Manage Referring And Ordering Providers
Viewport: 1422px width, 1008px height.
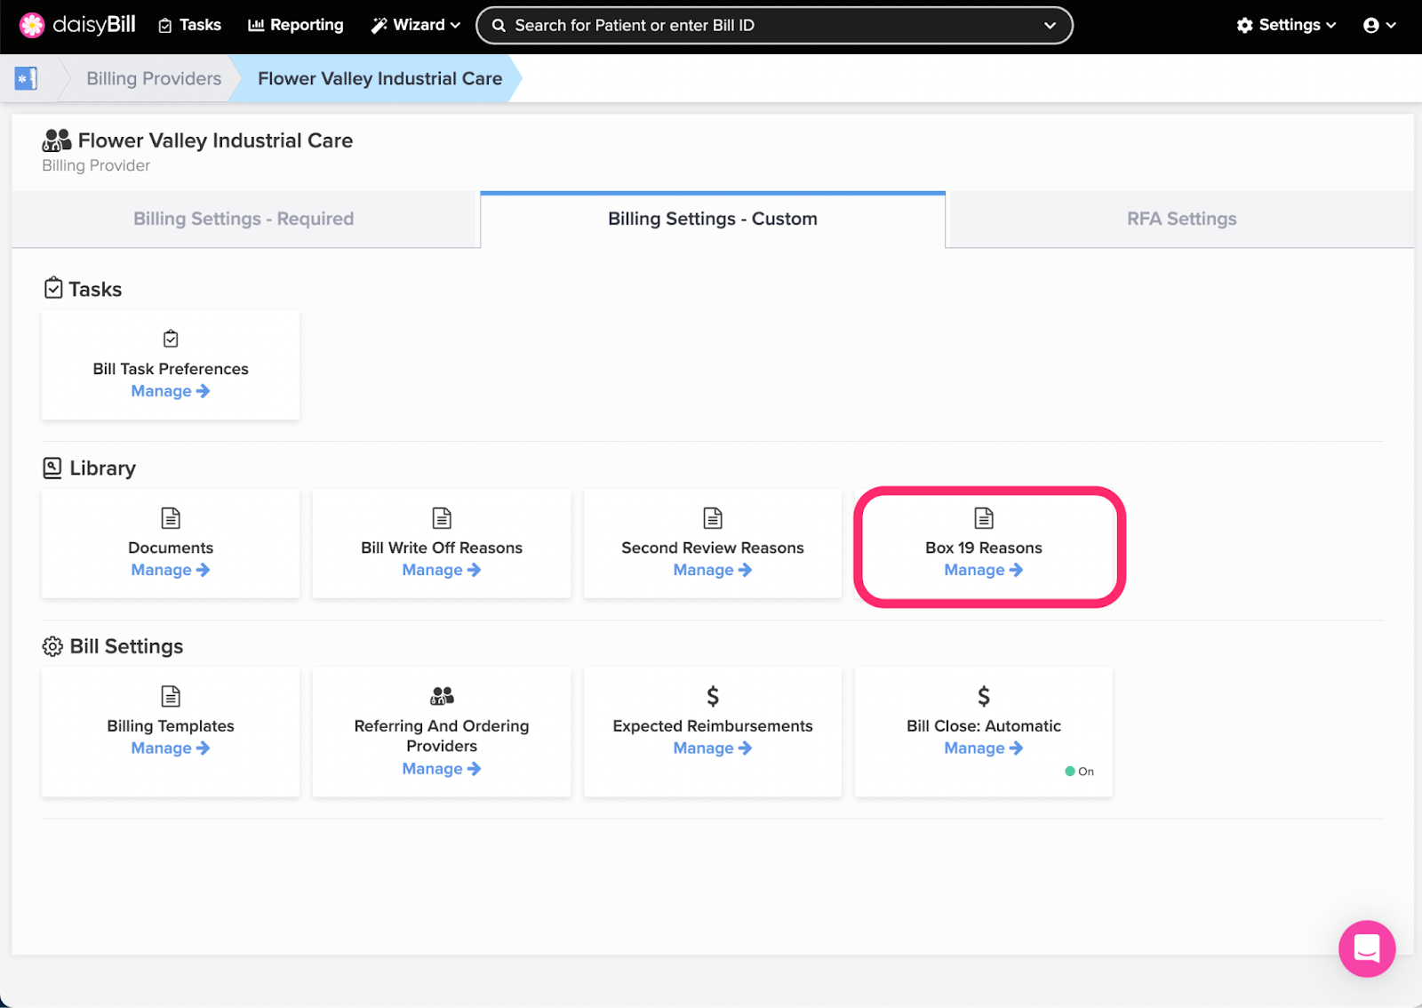pyautogui.click(x=442, y=769)
